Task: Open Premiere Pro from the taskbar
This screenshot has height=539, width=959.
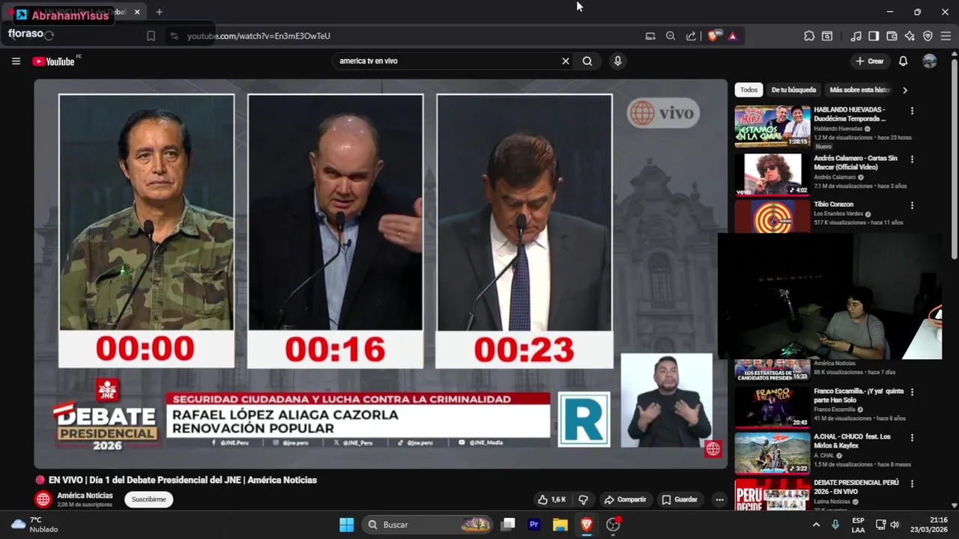Action: point(534,525)
